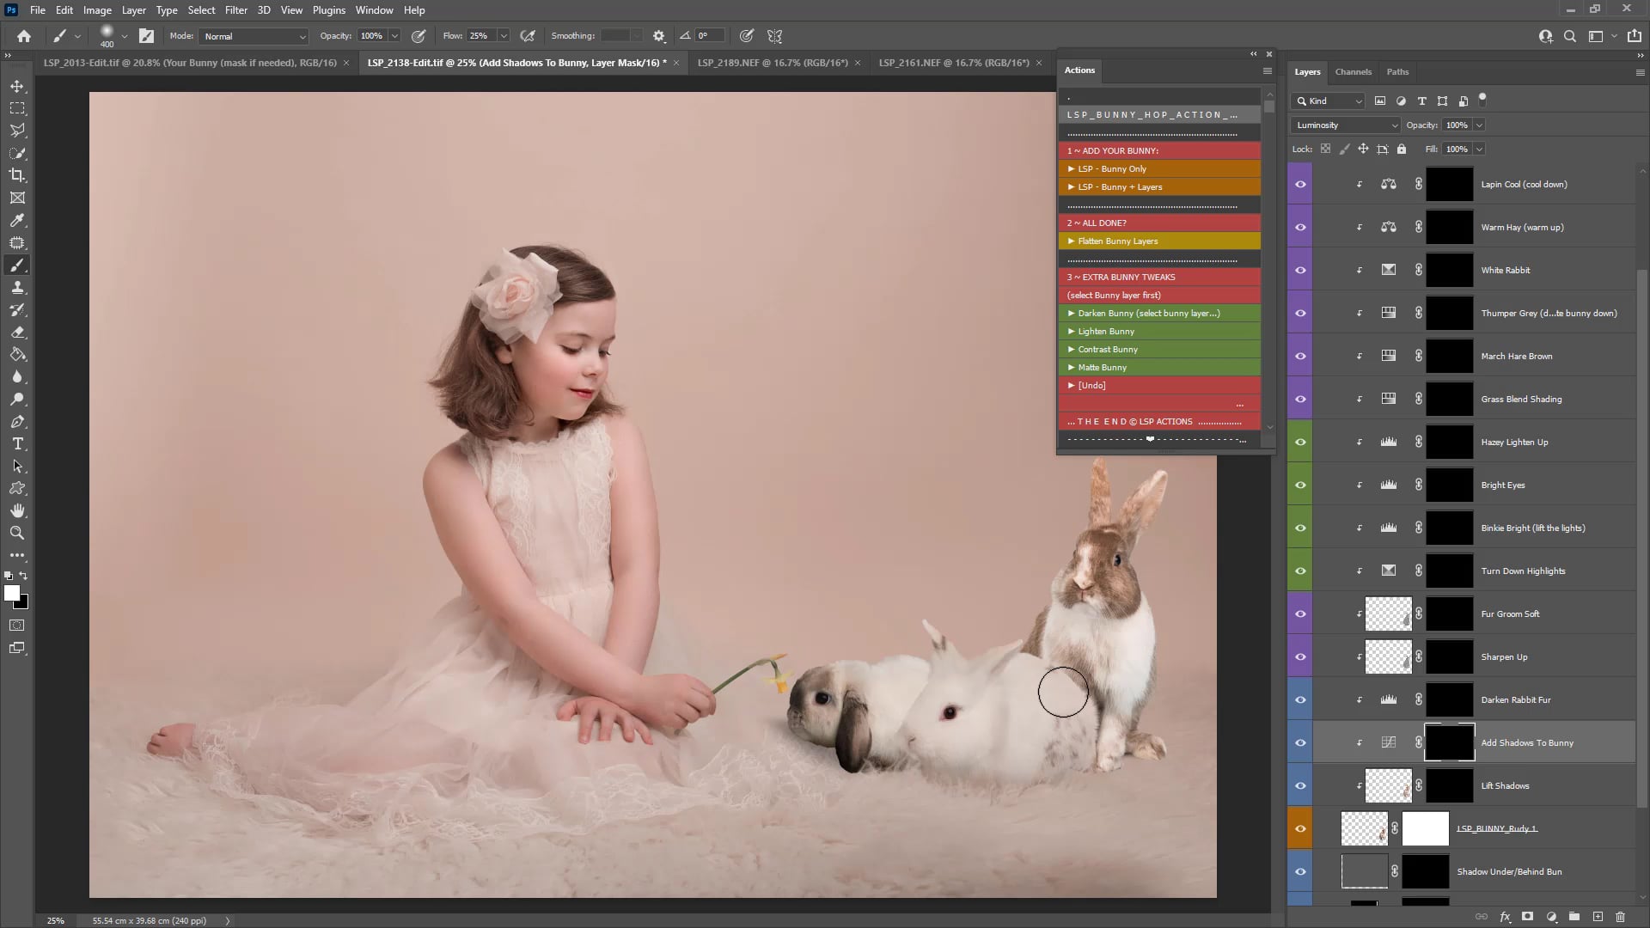Open layer fx styles icon
This screenshot has height=928, width=1650.
pyautogui.click(x=1505, y=917)
